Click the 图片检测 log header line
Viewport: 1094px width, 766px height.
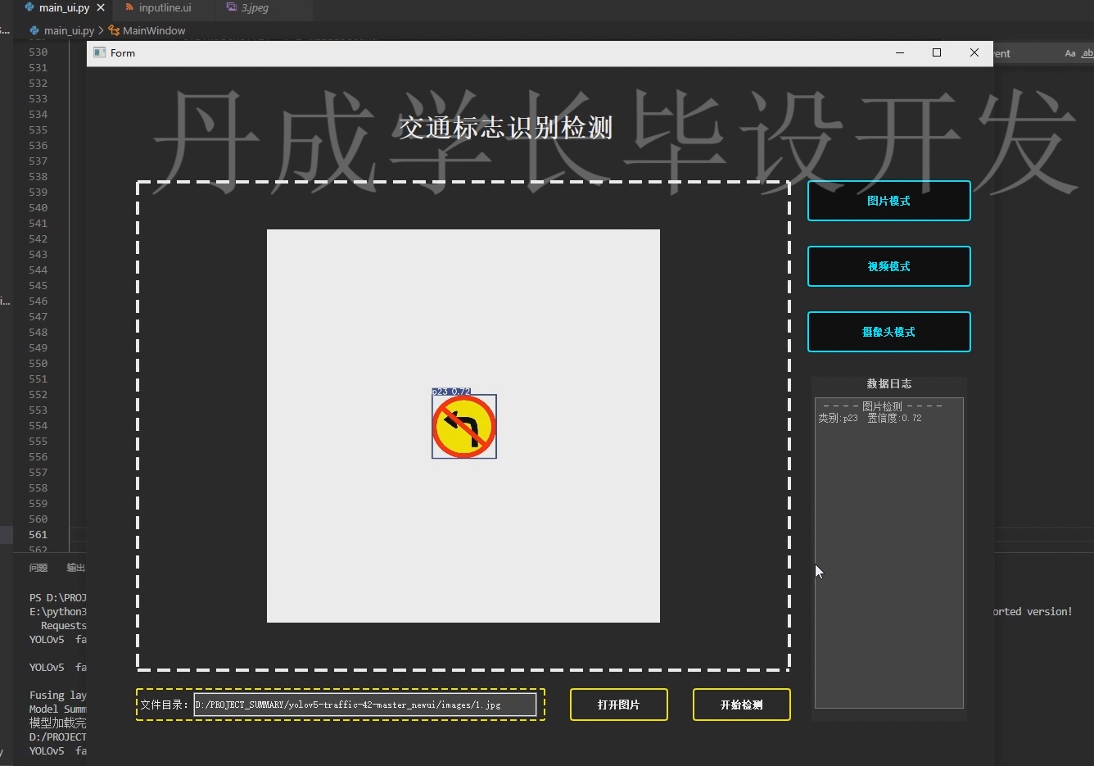(x=882, y=406)
